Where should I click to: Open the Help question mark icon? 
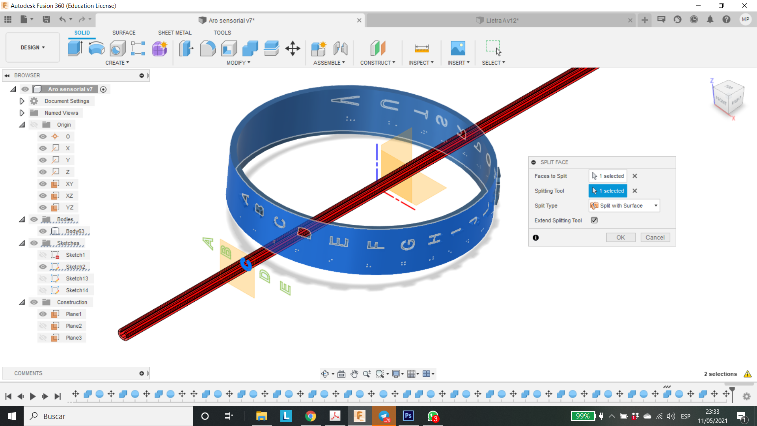coord(726,19)
